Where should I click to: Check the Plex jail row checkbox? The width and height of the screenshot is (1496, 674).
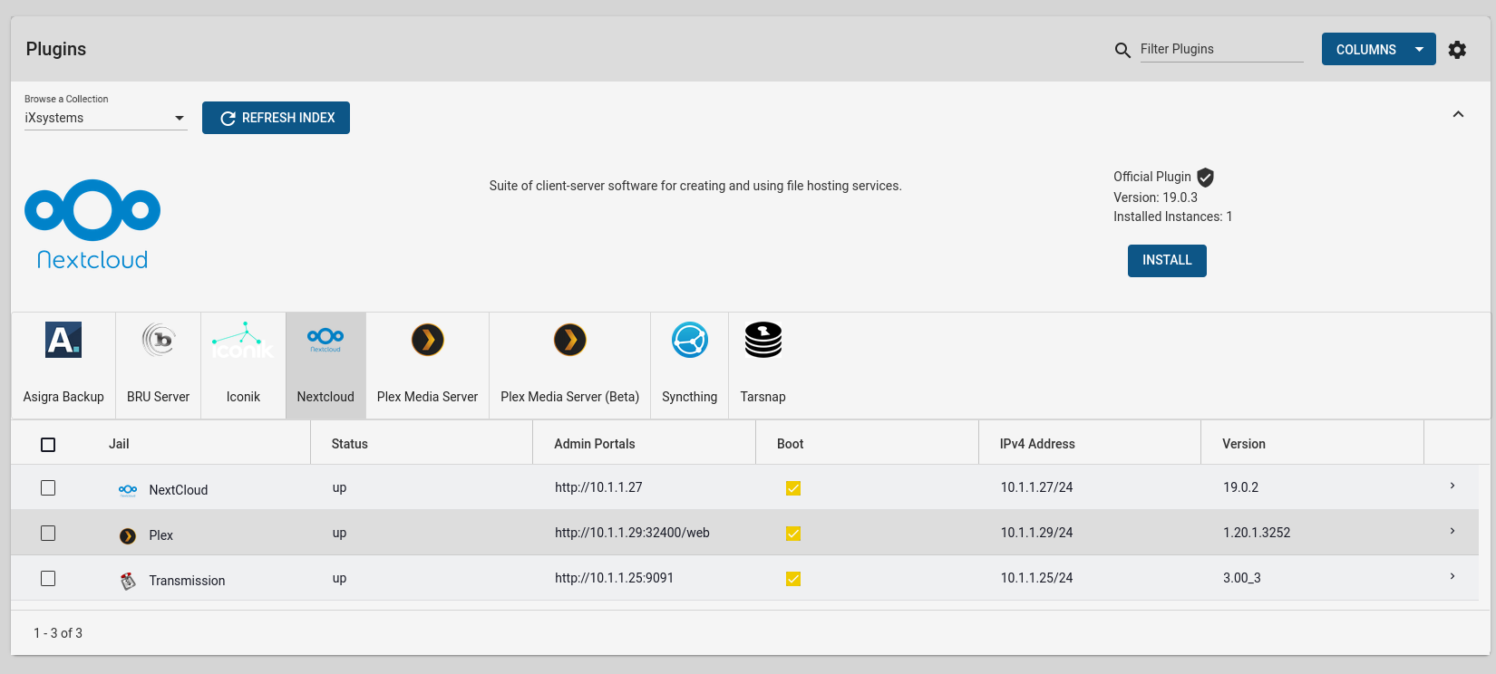pos(48,533)
